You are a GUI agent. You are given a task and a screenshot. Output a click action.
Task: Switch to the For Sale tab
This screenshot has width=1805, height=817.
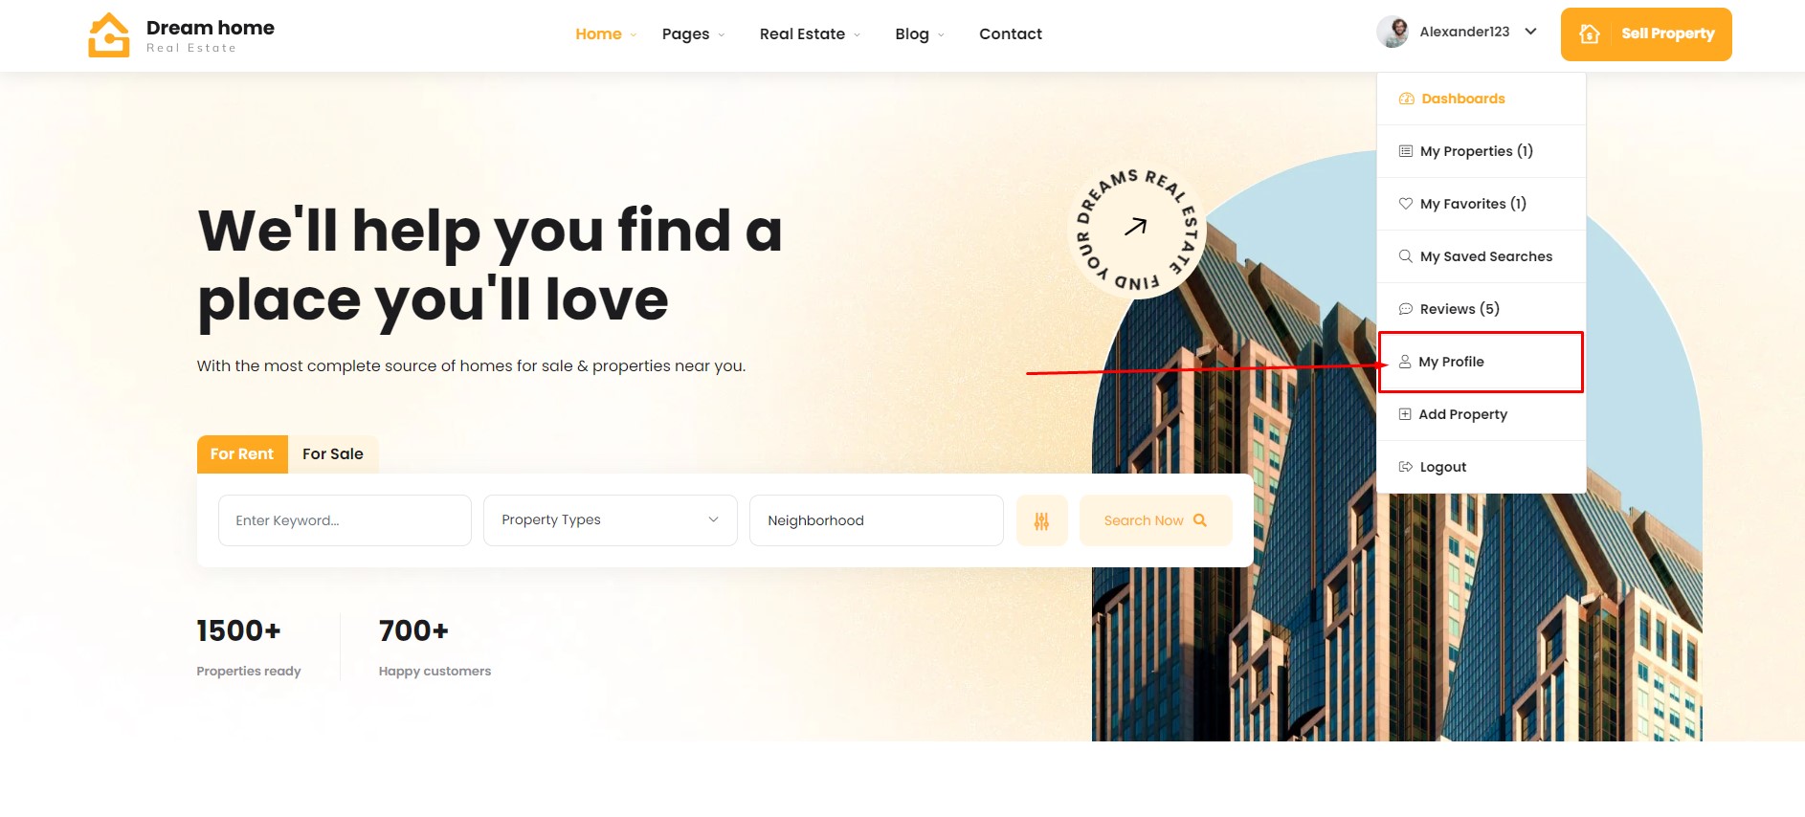pos(333,454)
